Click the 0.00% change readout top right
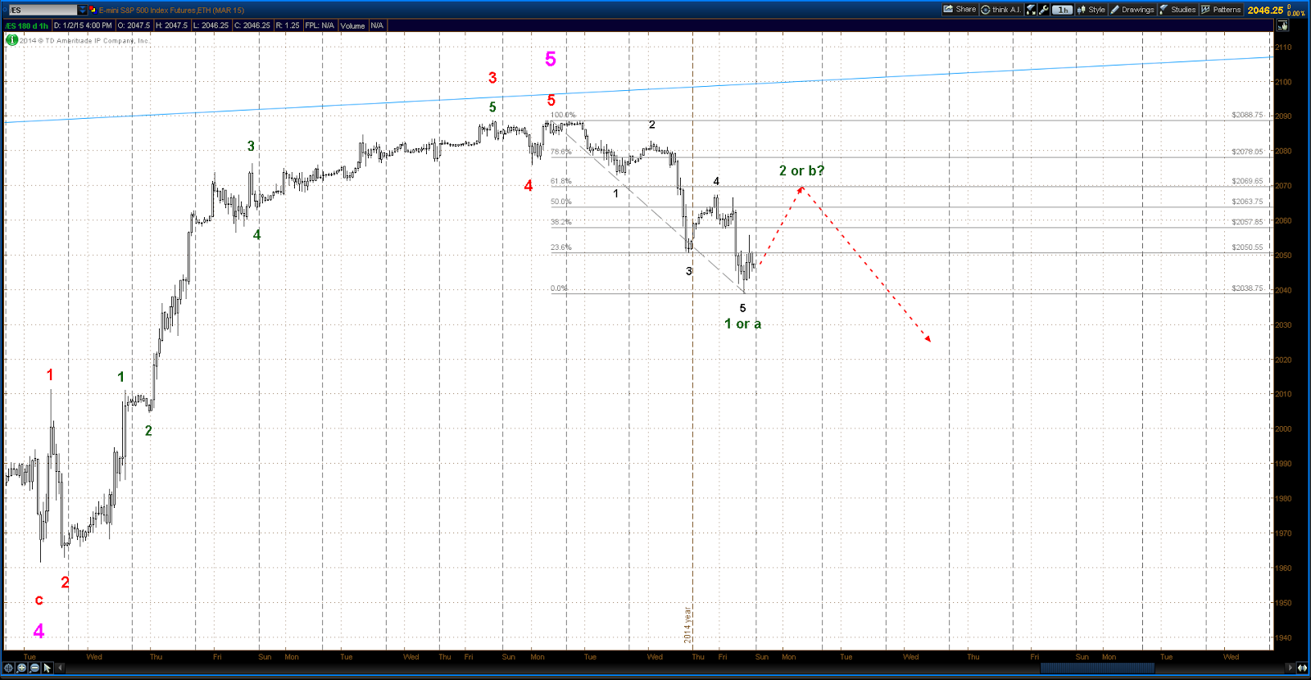The image size is (1311, 680). pos(1296,13)
